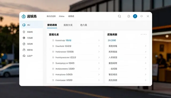This screenshot has height=98, width=171.
Task: Click the blue app logo in the header
Action: (24, 16)
